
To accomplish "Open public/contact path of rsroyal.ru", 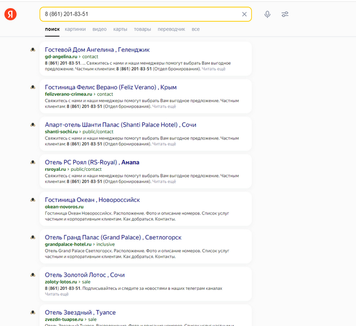I will pyautogui.click(x=86, y=169).
